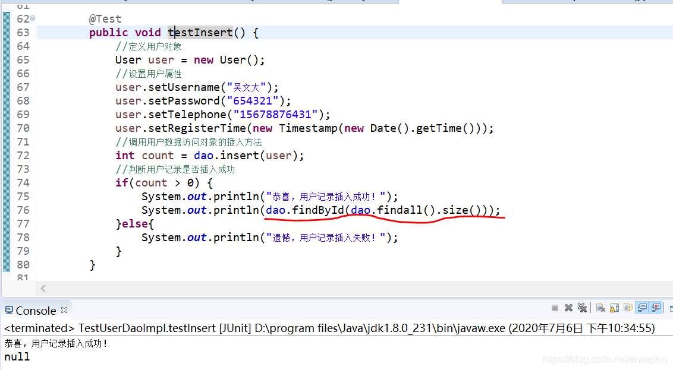Click the string "吴文大" in setUsername

click(x=246, y=87)
